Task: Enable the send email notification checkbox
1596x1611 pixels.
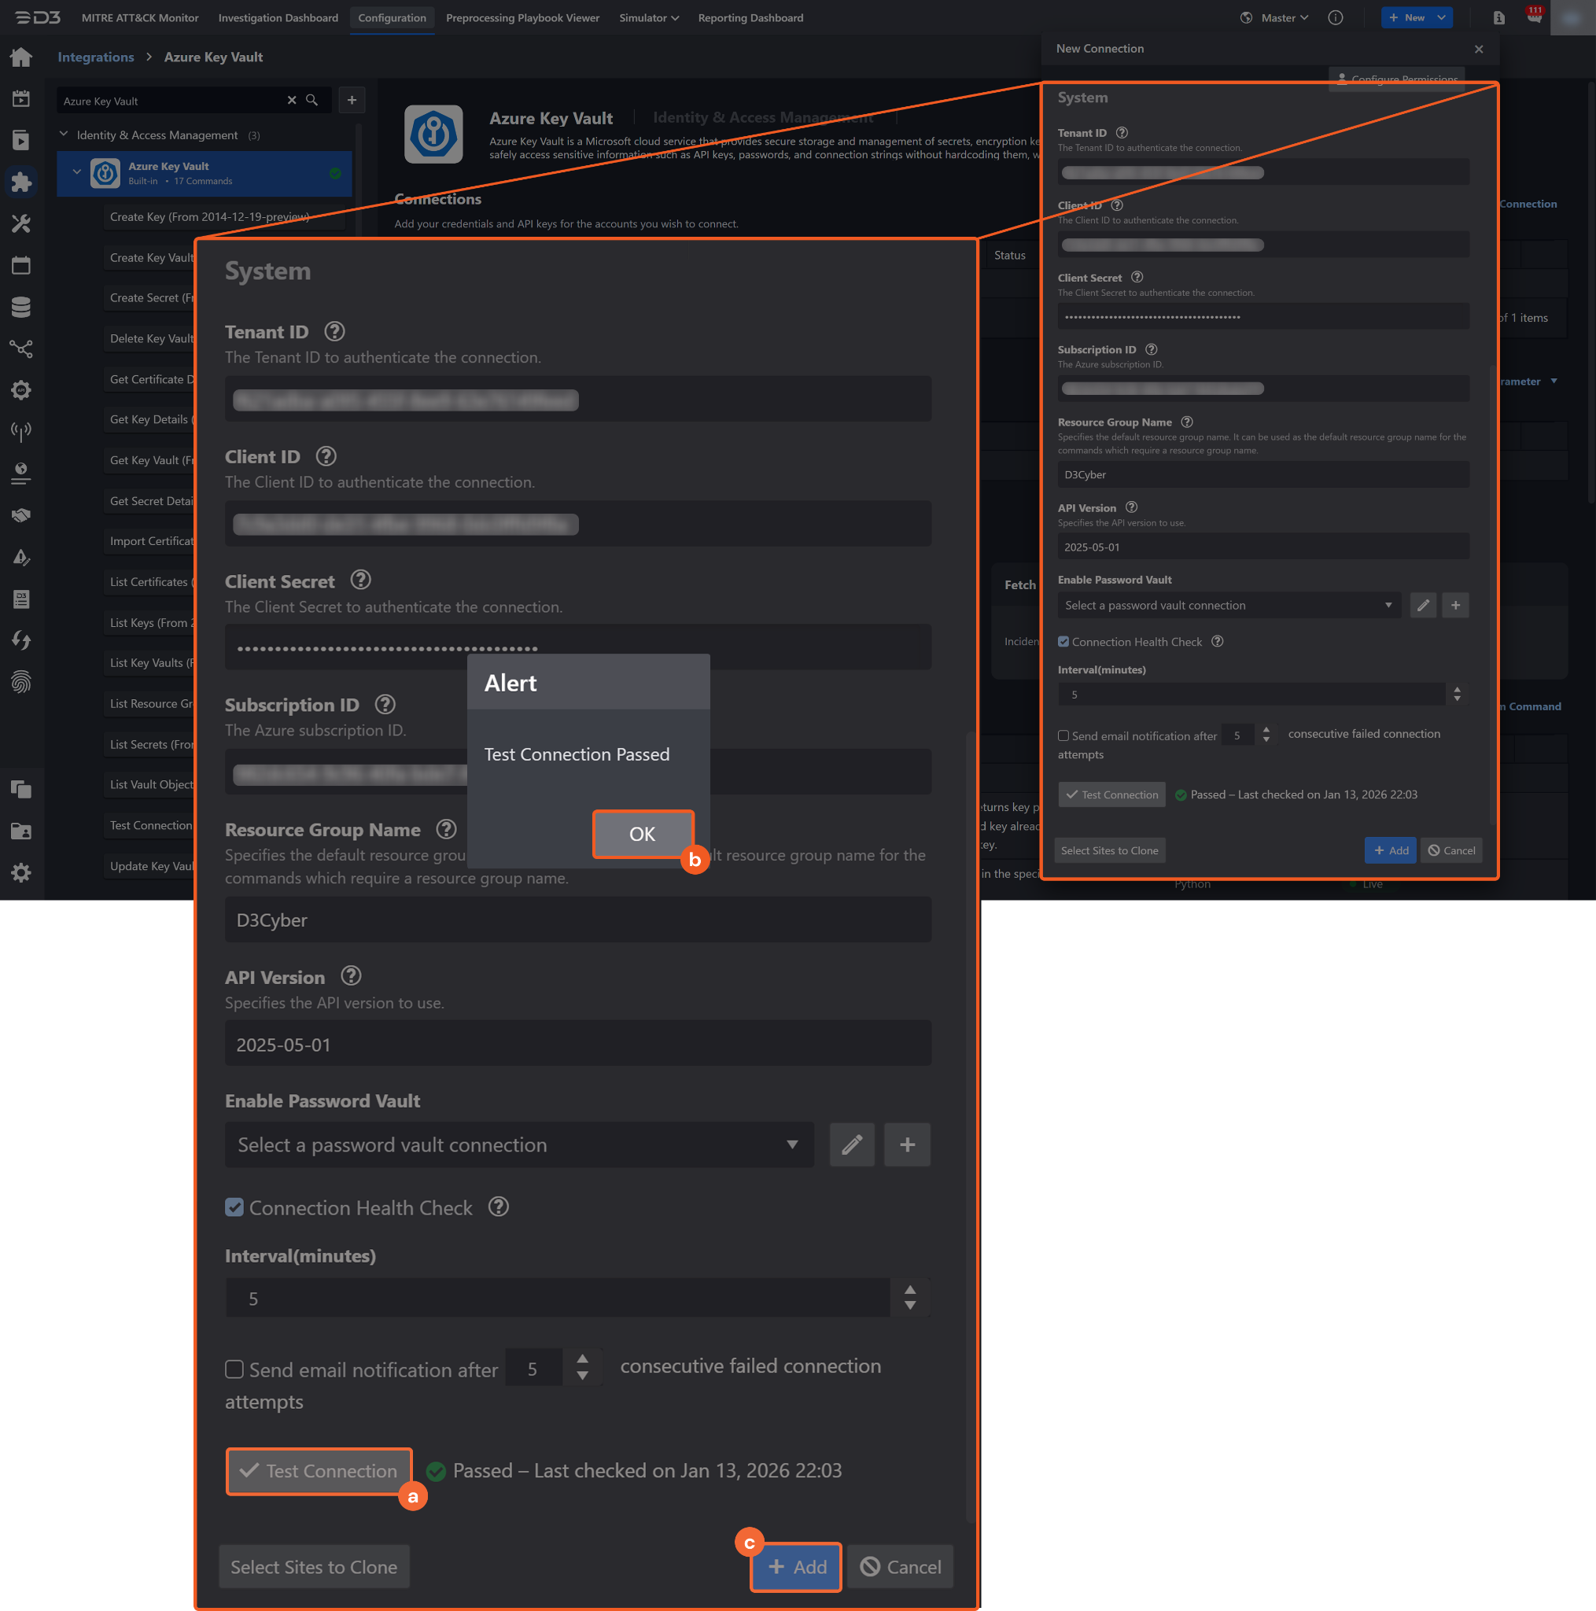Action: (234, 1370)
